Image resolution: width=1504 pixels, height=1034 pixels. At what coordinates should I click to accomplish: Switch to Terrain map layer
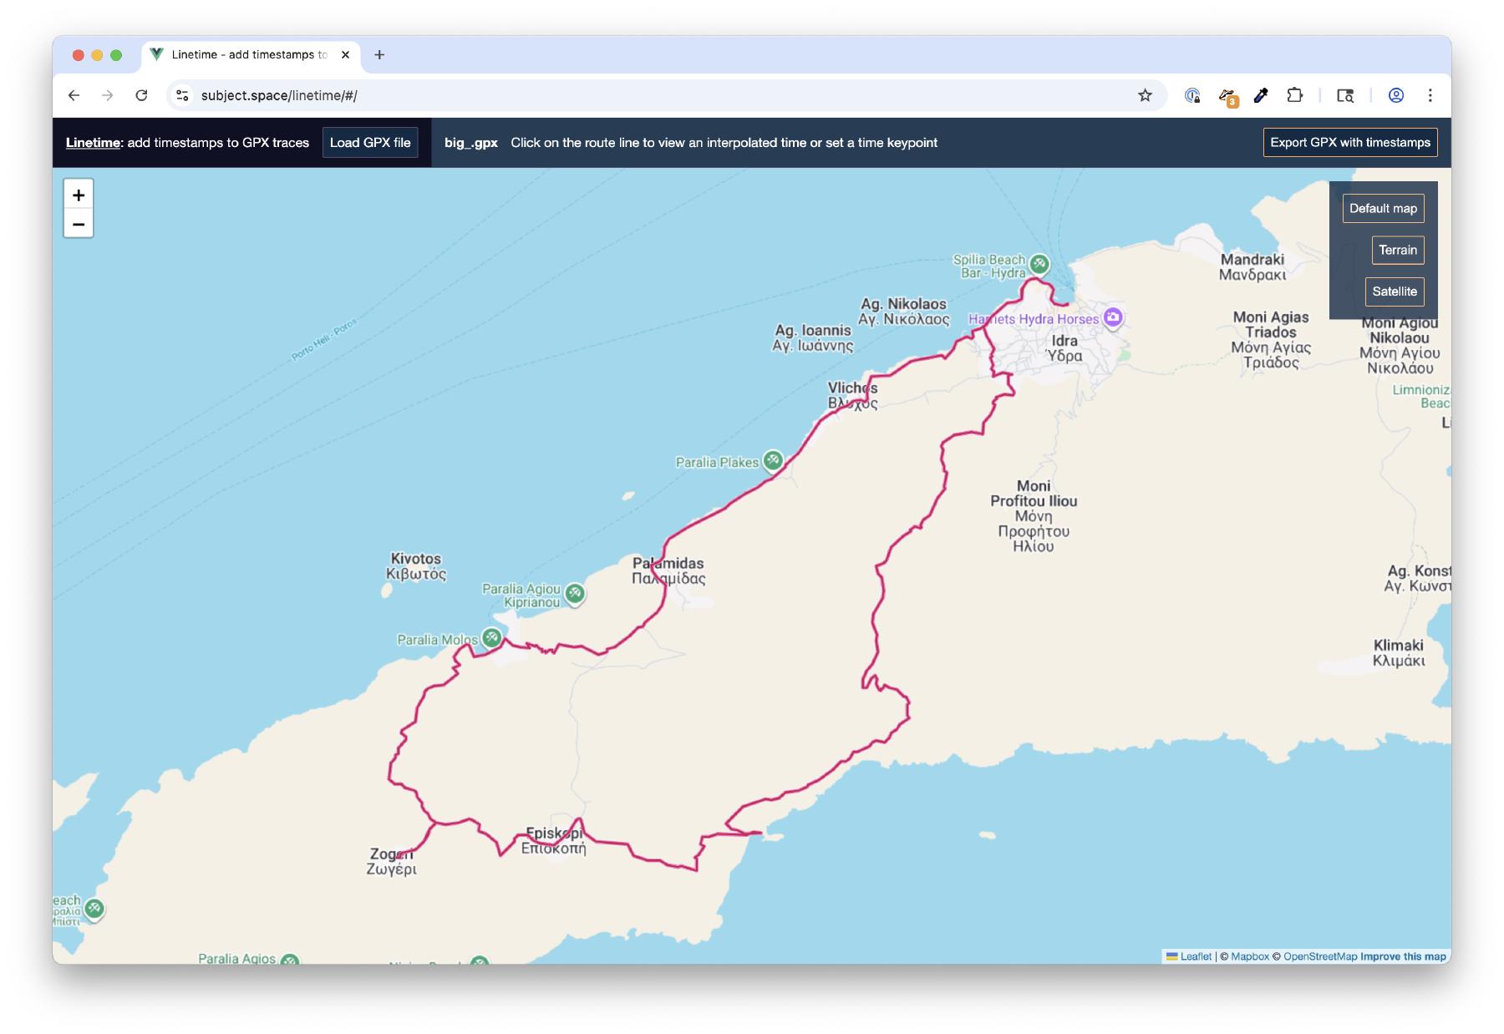pos(1397,250)
